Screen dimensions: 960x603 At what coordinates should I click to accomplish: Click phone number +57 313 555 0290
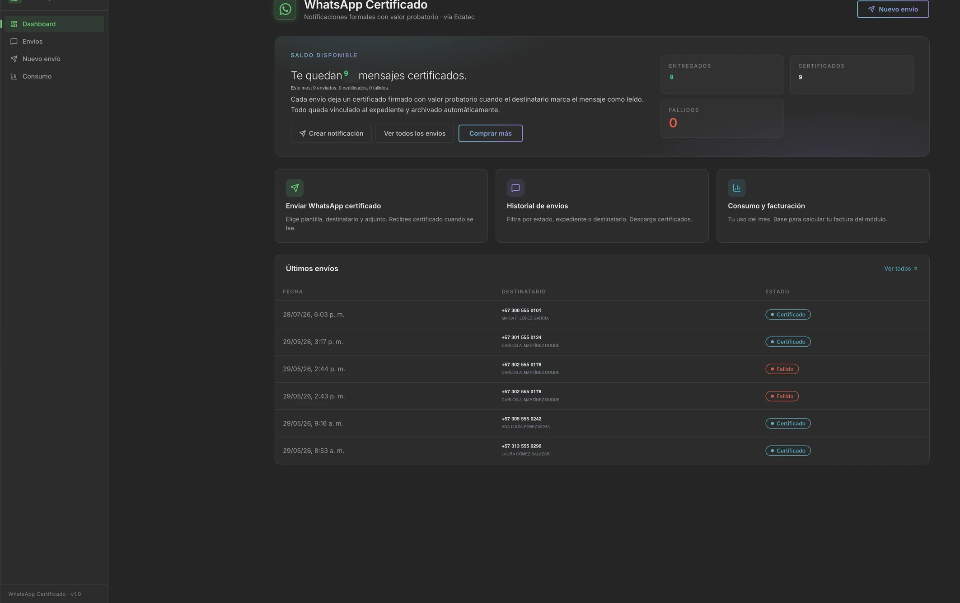[x=521, y=446]
